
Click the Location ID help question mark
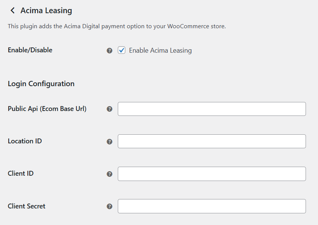tap(110, 141)
